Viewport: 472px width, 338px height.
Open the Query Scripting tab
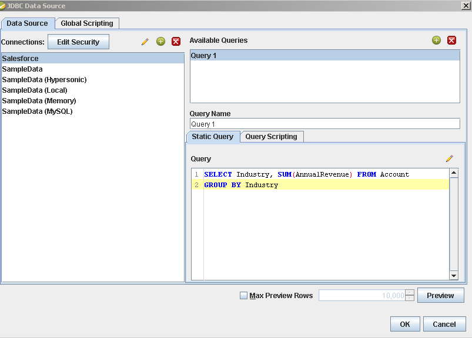pyautogui.click(x=271, y=137)
